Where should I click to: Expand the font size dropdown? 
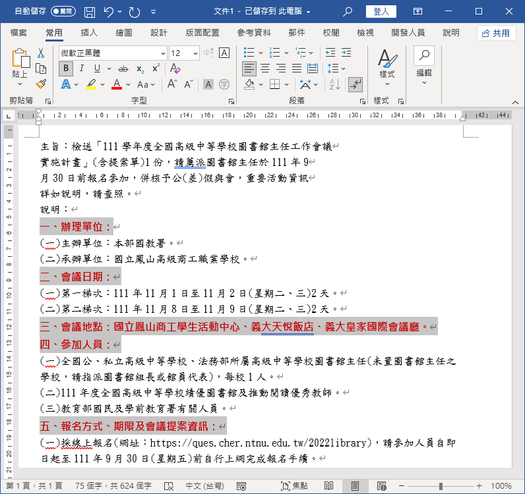195,53
